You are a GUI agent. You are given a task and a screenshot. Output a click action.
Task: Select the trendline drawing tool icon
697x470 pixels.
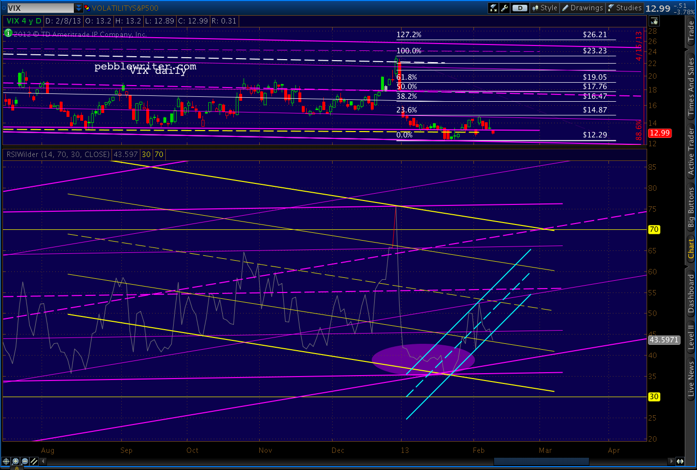click(34, 461)
